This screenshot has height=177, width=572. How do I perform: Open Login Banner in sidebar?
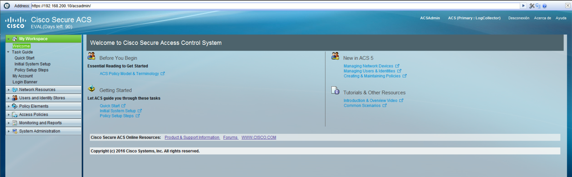(25, 82)
